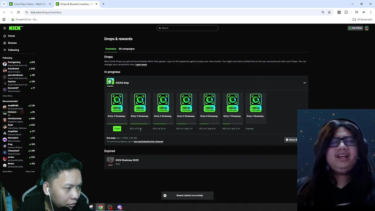Open the Chrome extensions puzzle icon
375x211 pixels.
click(x=346, y=12)
